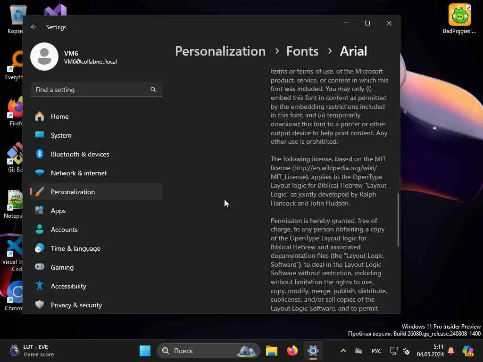The width and height of the screenshot is (483, 362).
Task: Launch Firefox from the taskbar
Action: [x=292, y=351]
